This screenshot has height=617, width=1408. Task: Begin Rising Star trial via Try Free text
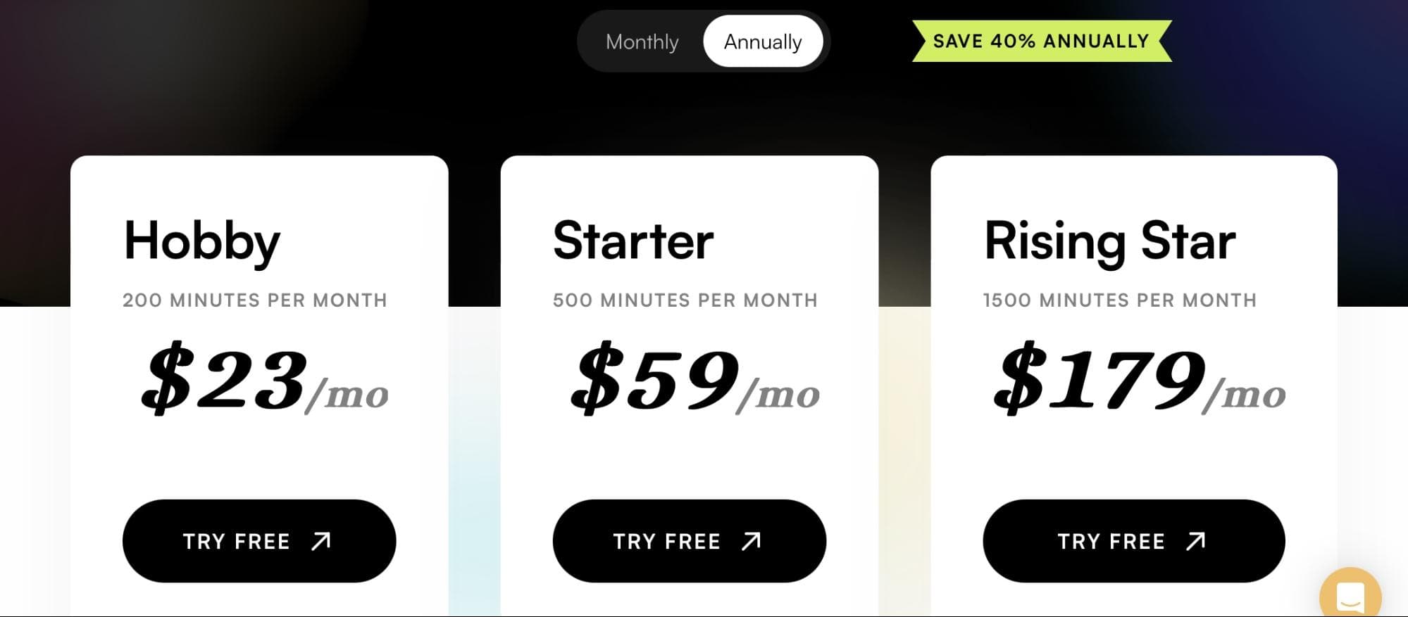(1111, 541)
